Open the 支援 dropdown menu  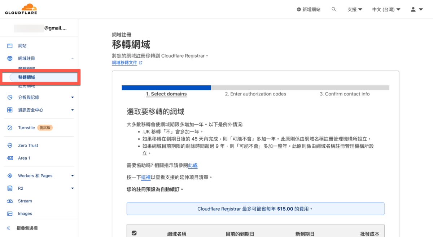pyautogui.click(x=355, y=9)
